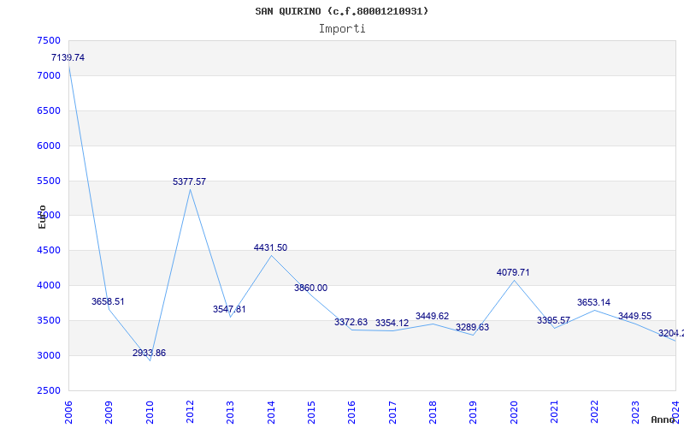This screenshot has height=428, width=684.
Task: Select the 3372.63 data label
Action: (x=351, y=322)
